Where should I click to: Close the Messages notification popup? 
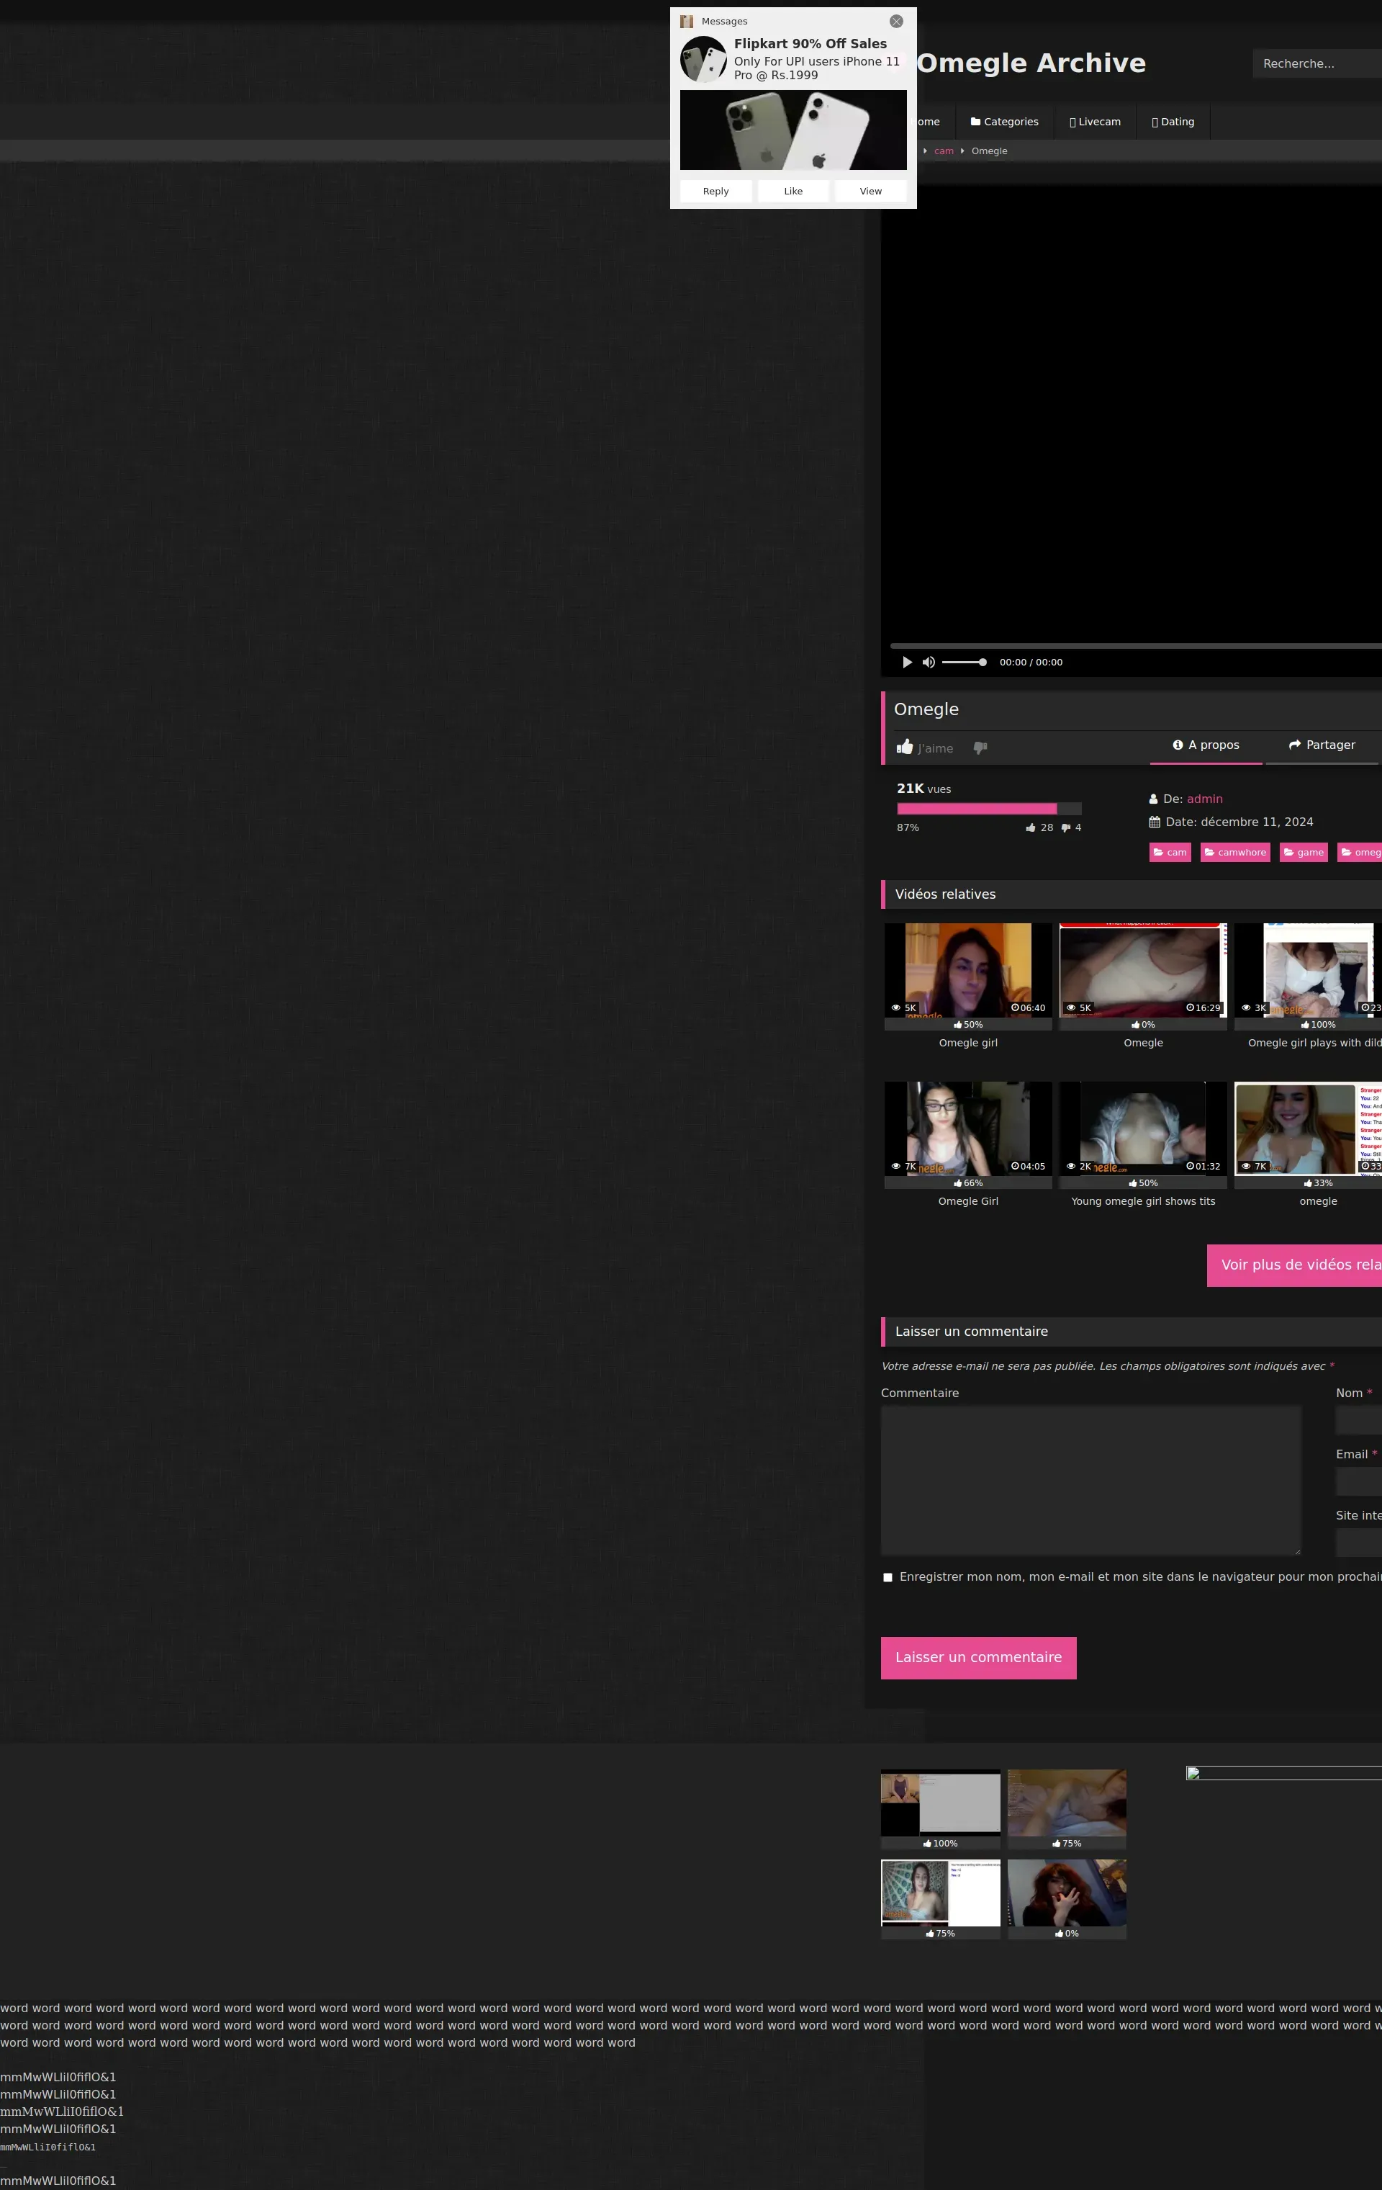point(895,21)
